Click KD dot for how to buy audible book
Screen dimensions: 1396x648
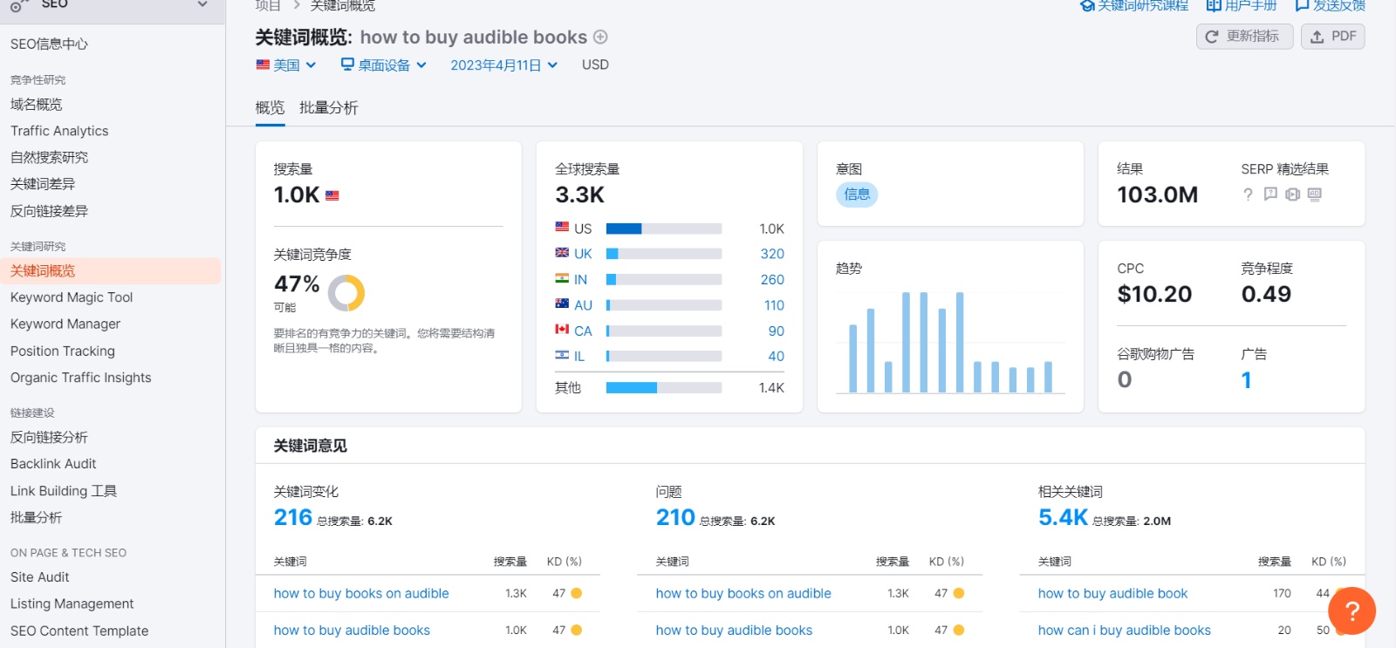pos(1339,593)
